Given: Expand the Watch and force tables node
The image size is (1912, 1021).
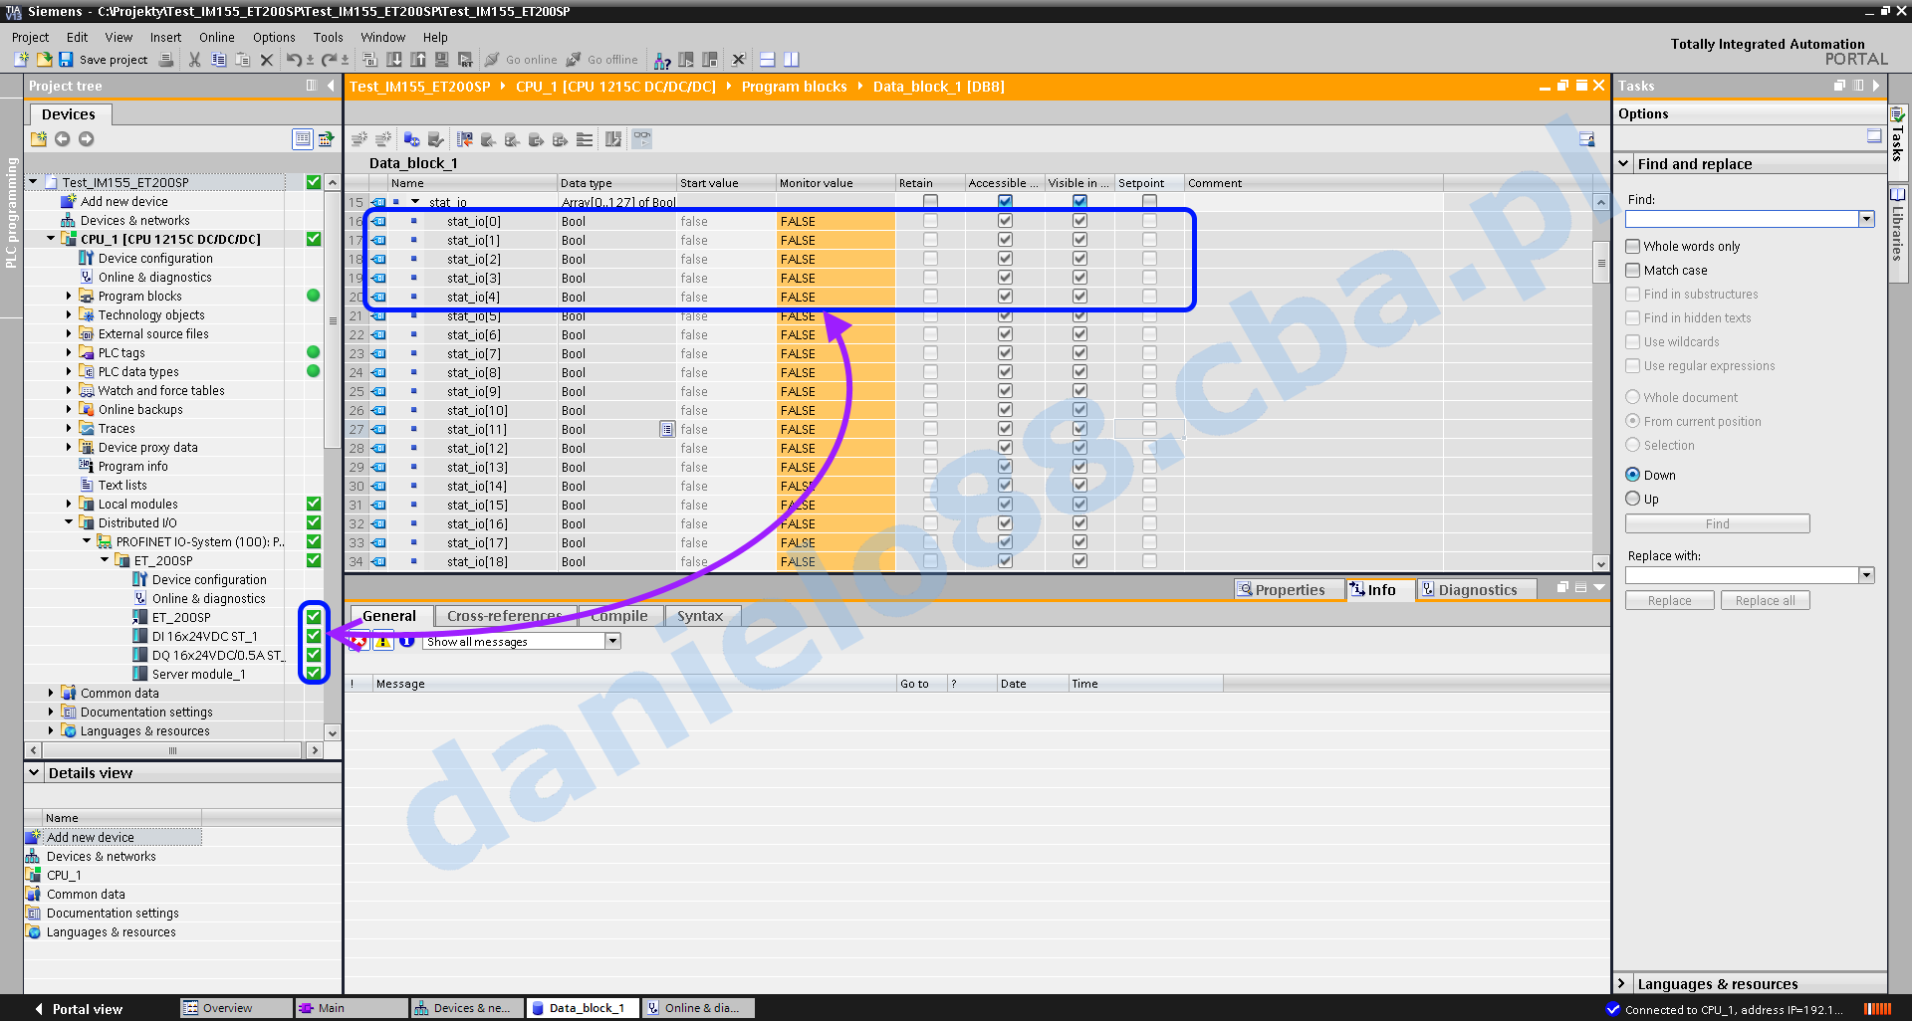Looking at the screenshot, I should (x=69, y=390).
